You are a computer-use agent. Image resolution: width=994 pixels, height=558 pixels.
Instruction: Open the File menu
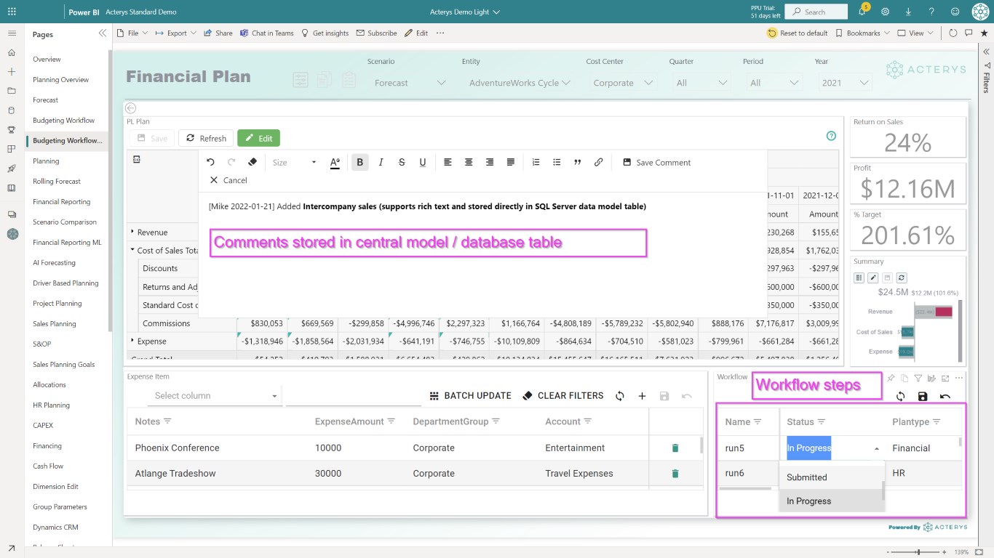click(x=132, y=33)
